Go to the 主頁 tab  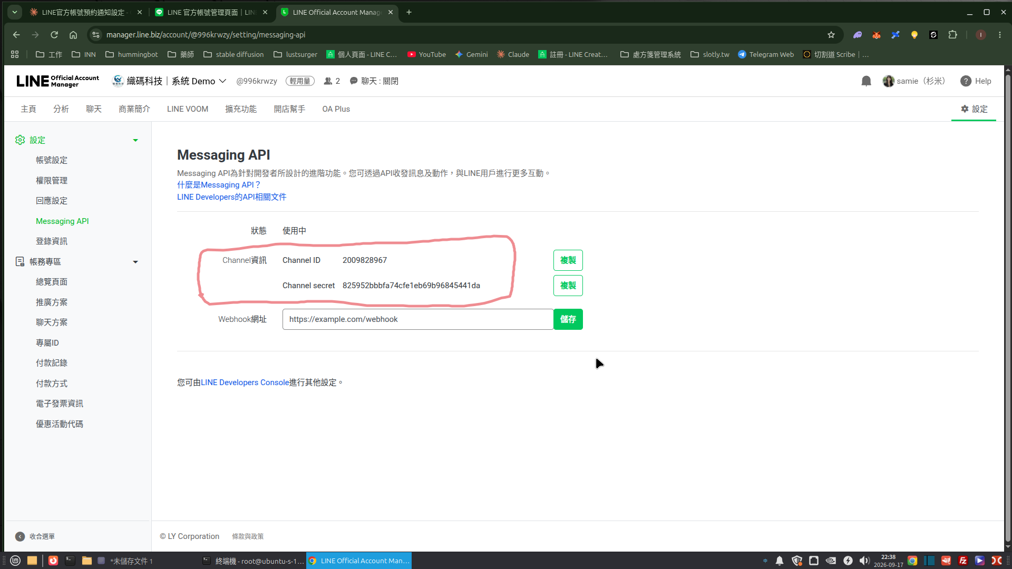[x=28, y=109]
